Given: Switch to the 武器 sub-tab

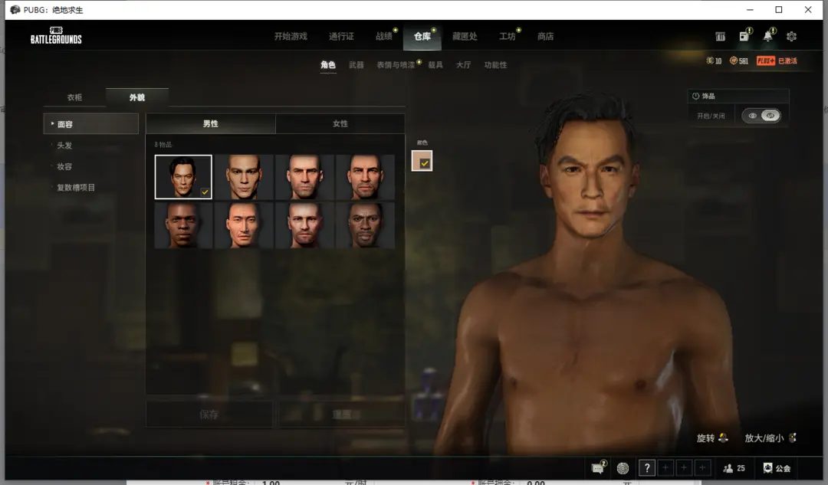Looking at the screenshot, I should 356,65.
